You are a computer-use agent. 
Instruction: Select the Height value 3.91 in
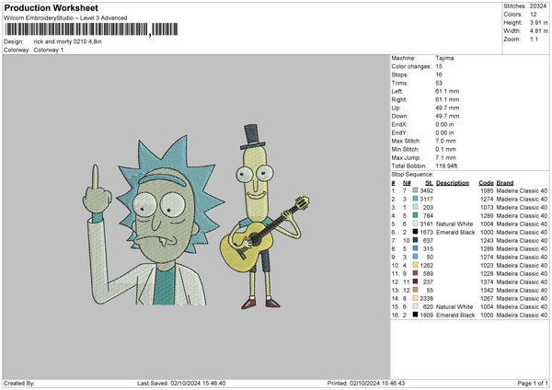[538, 22]
